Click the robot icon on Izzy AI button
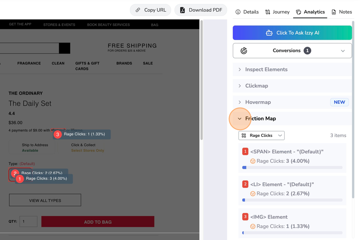The image size is (360, 240). coord(269,33)
